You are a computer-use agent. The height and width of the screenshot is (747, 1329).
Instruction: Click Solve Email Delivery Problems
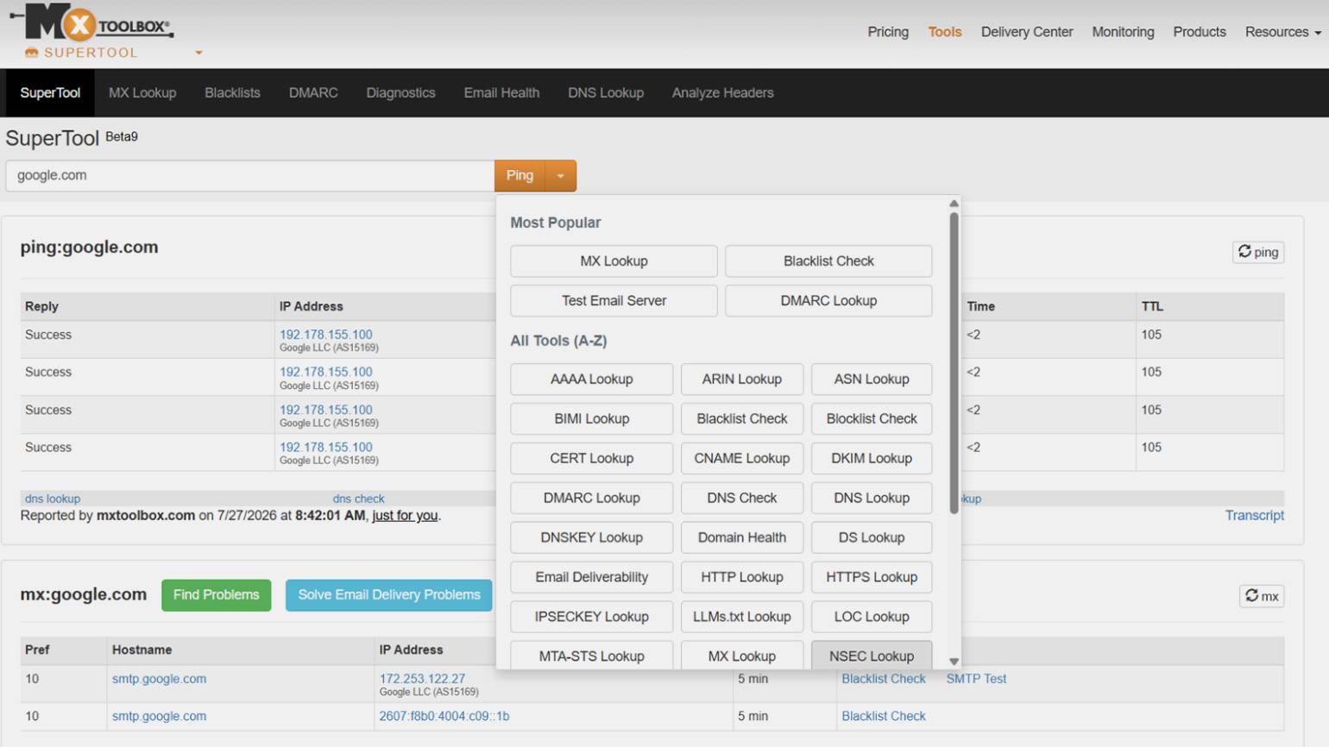click(389, 595)
